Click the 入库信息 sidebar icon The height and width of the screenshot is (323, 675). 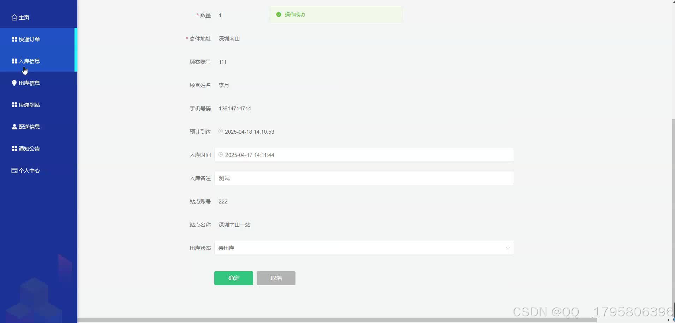(x=14, y=61)
